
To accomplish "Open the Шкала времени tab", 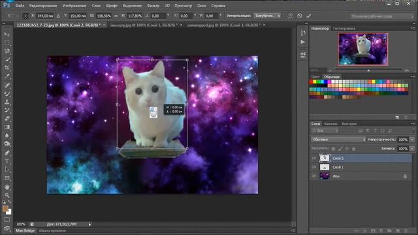I will [52, 230].
